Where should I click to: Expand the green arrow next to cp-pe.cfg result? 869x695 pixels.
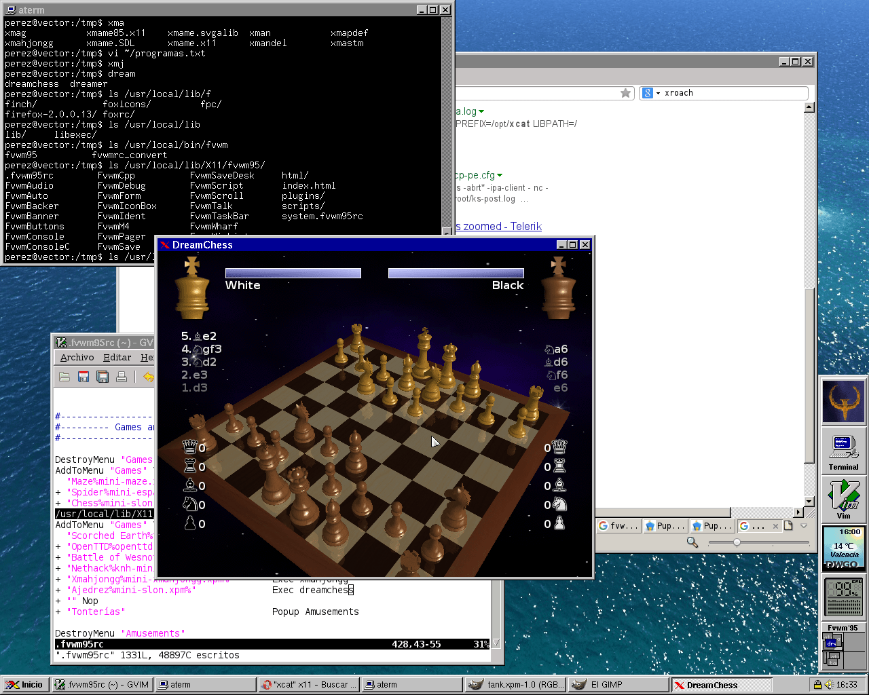(x=500, y=175)
